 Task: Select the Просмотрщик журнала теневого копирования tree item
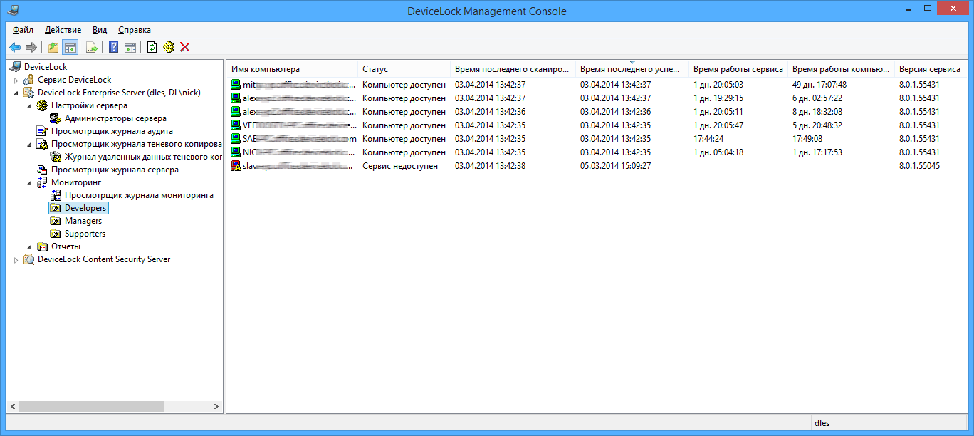click(x=137, y=144)
